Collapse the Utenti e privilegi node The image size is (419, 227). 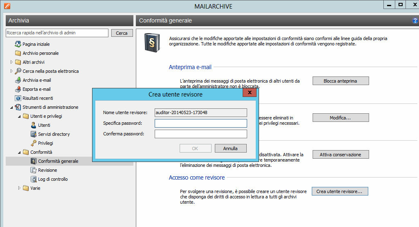coord(19,117)
